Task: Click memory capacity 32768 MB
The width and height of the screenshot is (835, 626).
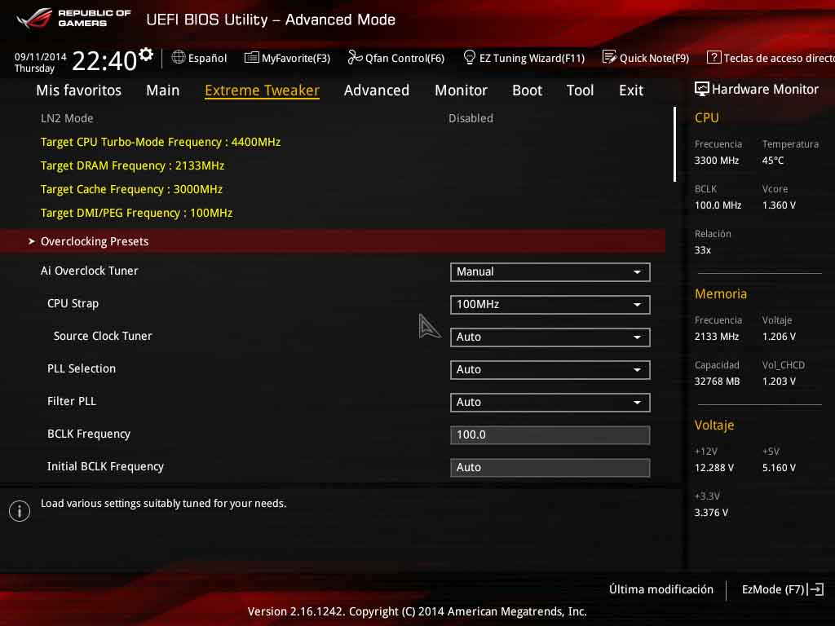Action: (x=717, y=381)
